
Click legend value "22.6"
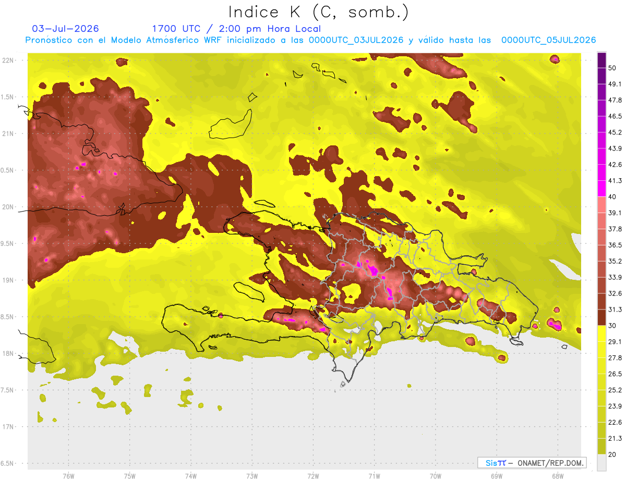pos(615,423)
